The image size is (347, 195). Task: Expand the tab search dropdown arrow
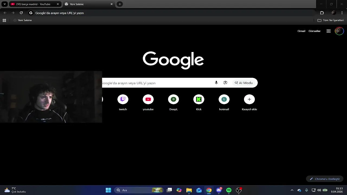[x=5, y=4]
